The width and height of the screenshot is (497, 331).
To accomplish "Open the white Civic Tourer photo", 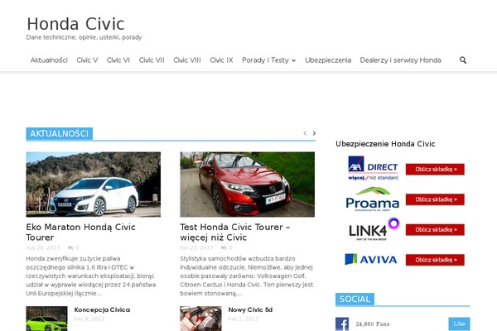I will 93,185.
